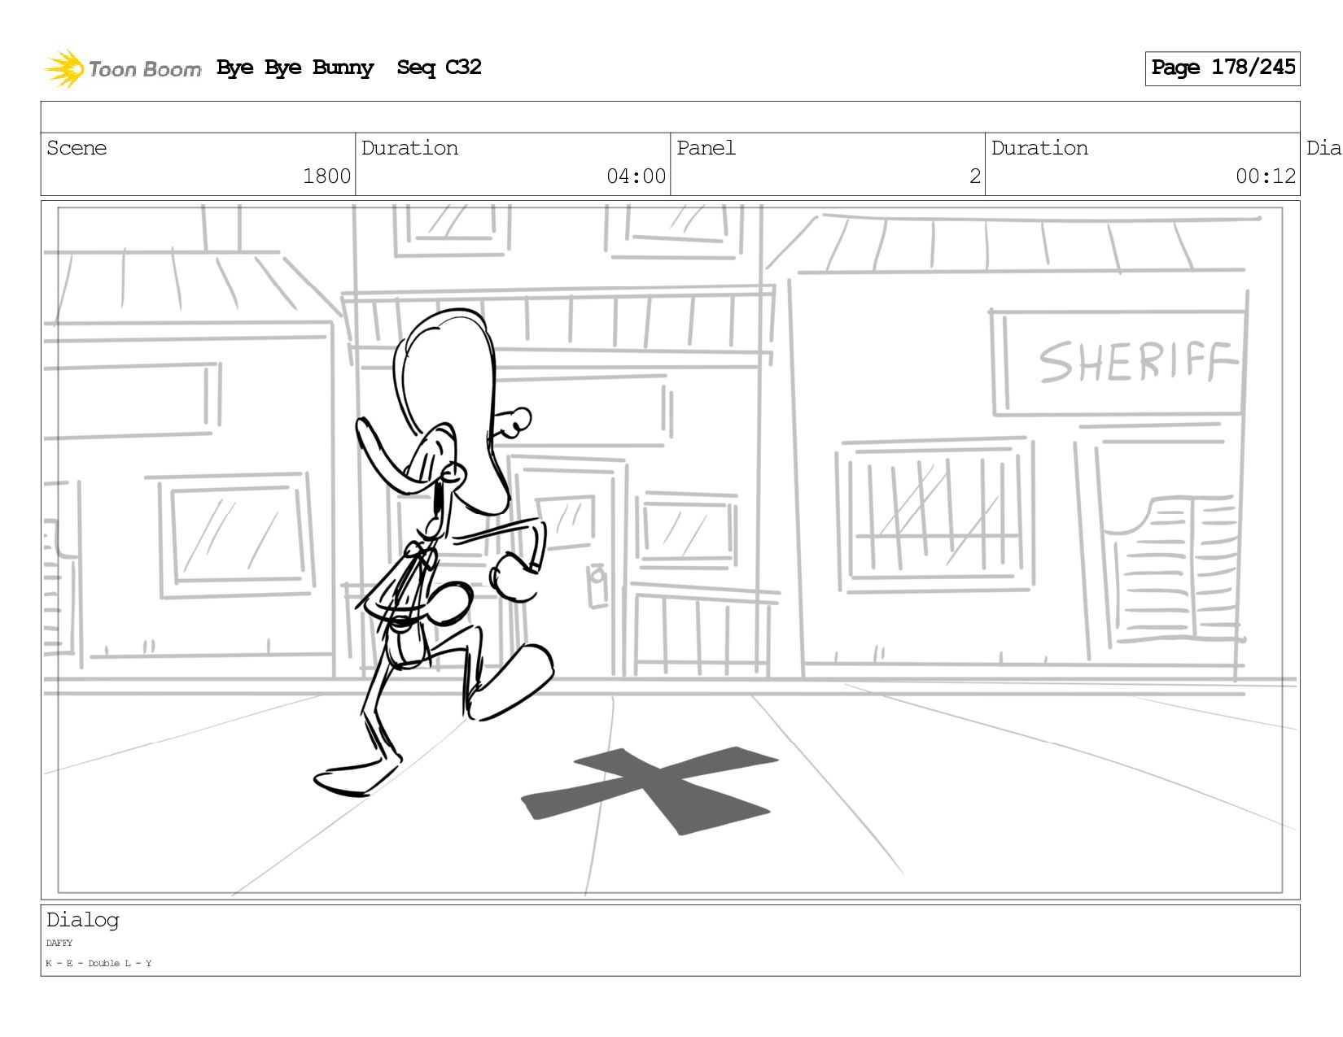Click the scene number '1800'
The width and height of the screenshot is (1343, 1037).
click(x=326, y=176)
